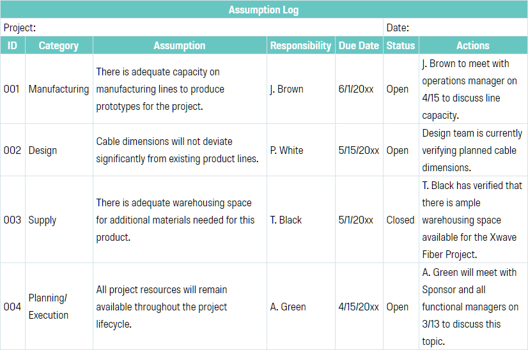Screen dimensions: 528x350
Task: Click the cable dimensions assumption text
Action: pyautogui.click(x=178, y=150)
